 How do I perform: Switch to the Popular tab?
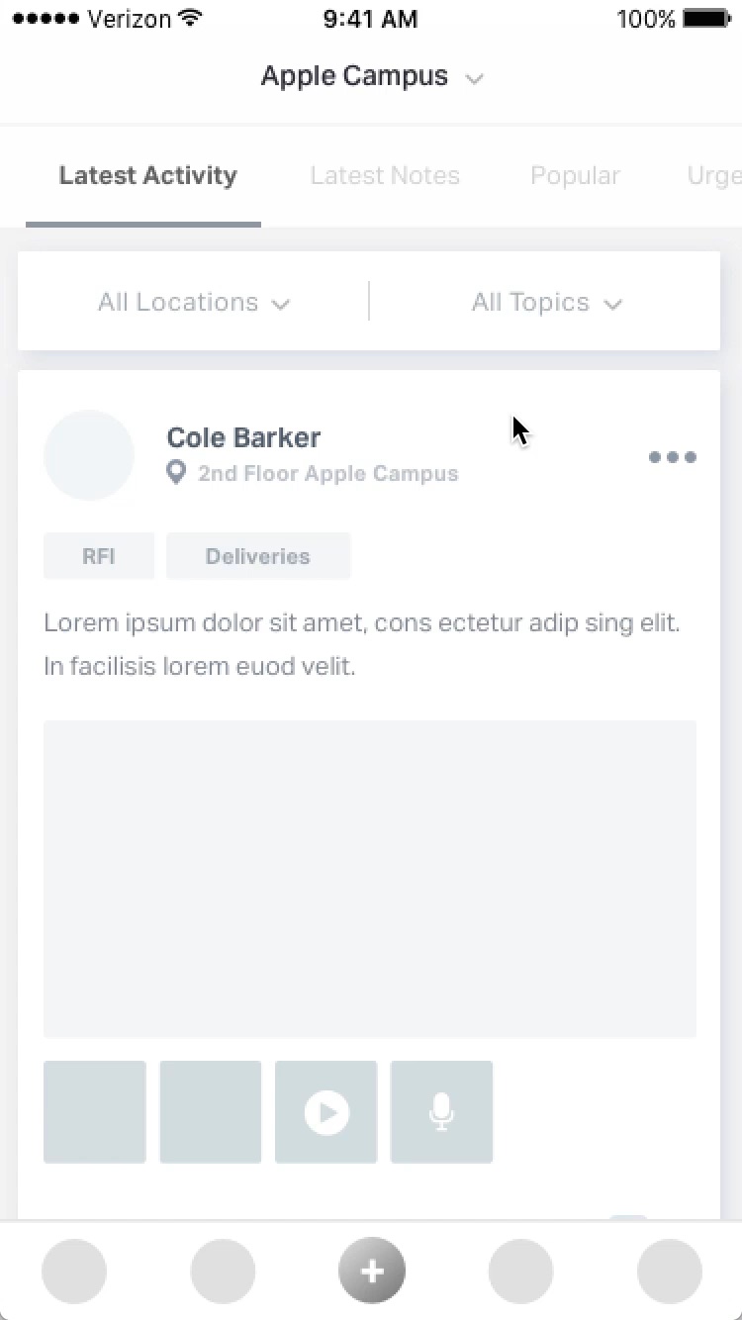(575, 176)
